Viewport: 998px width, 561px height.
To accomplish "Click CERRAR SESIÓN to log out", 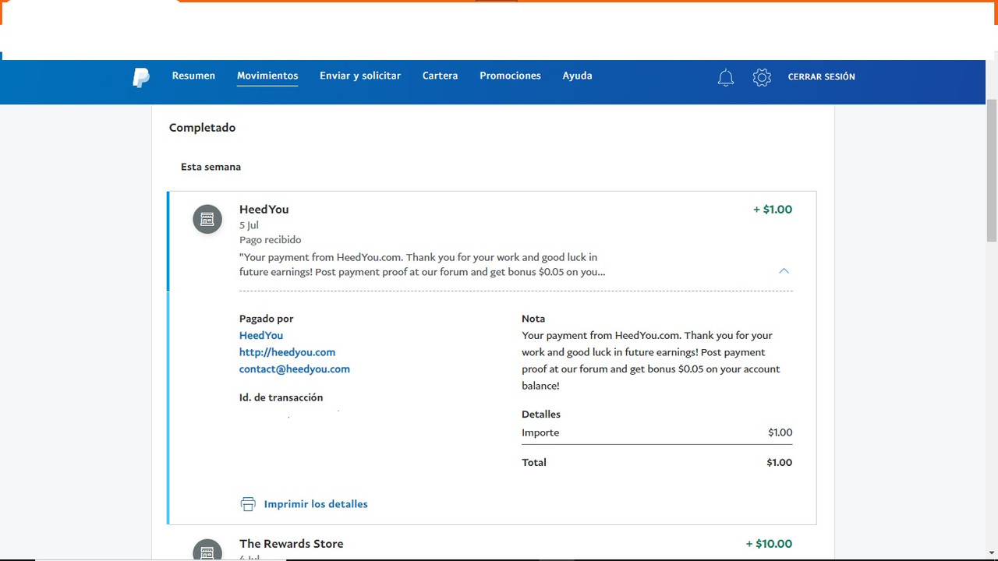I will click(821, 76).
